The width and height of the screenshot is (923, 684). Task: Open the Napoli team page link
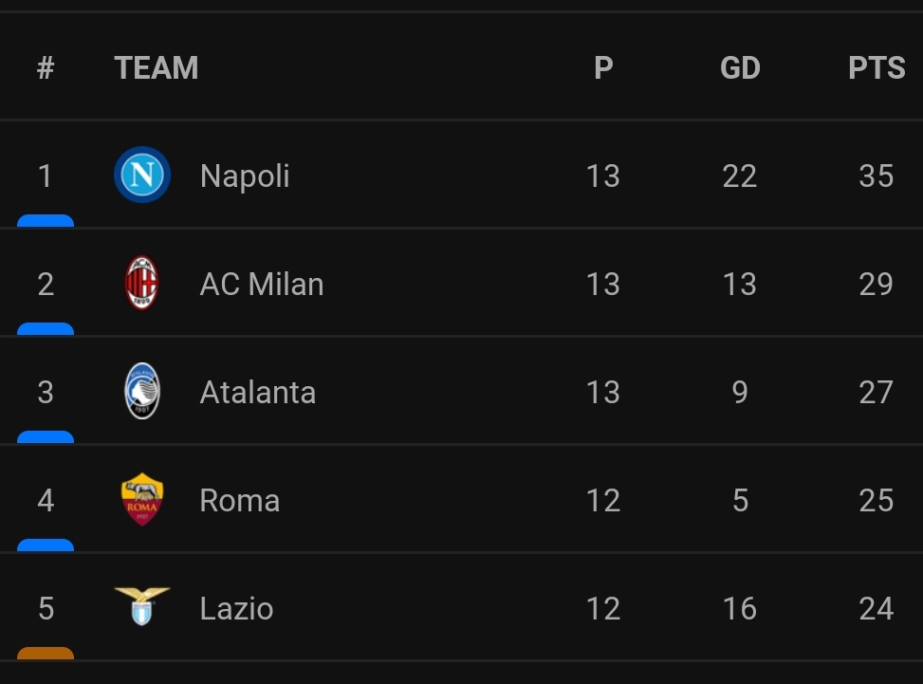click(244, 175)
